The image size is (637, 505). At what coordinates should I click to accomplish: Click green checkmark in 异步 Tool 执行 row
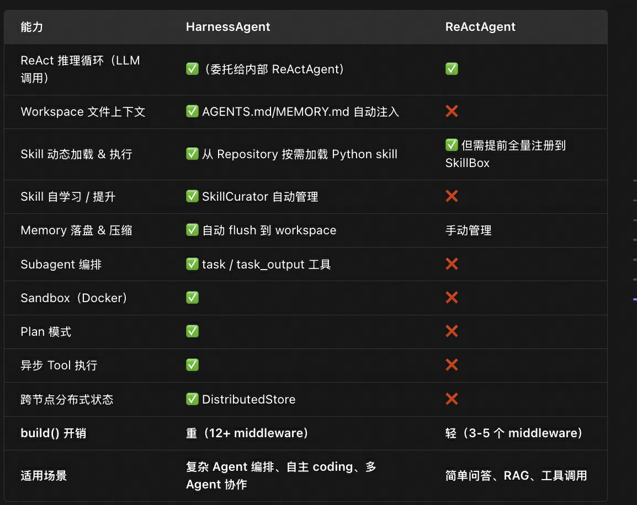192,364
